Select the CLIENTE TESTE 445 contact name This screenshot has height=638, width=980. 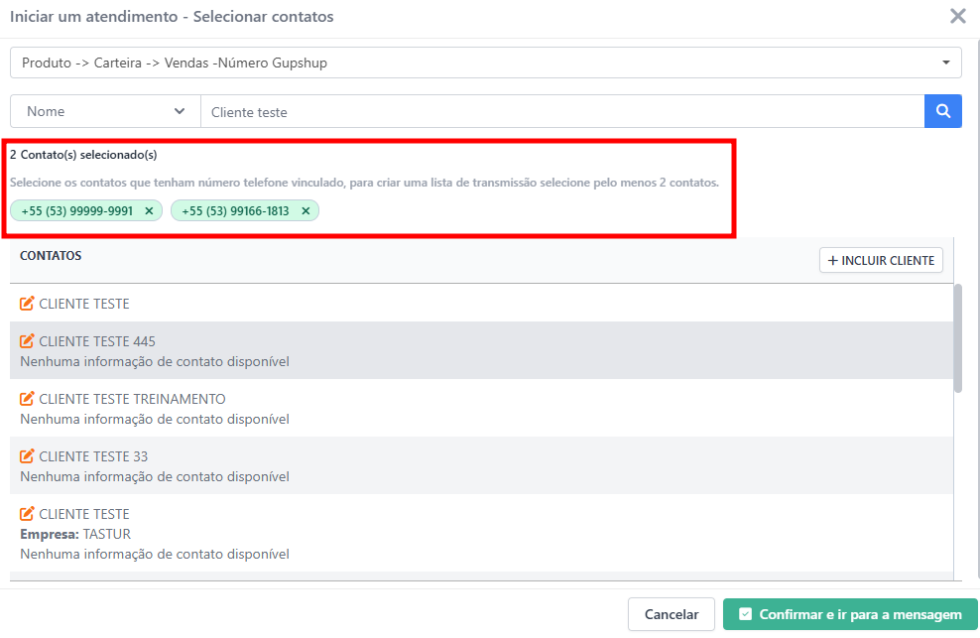[x=97, y=341]
